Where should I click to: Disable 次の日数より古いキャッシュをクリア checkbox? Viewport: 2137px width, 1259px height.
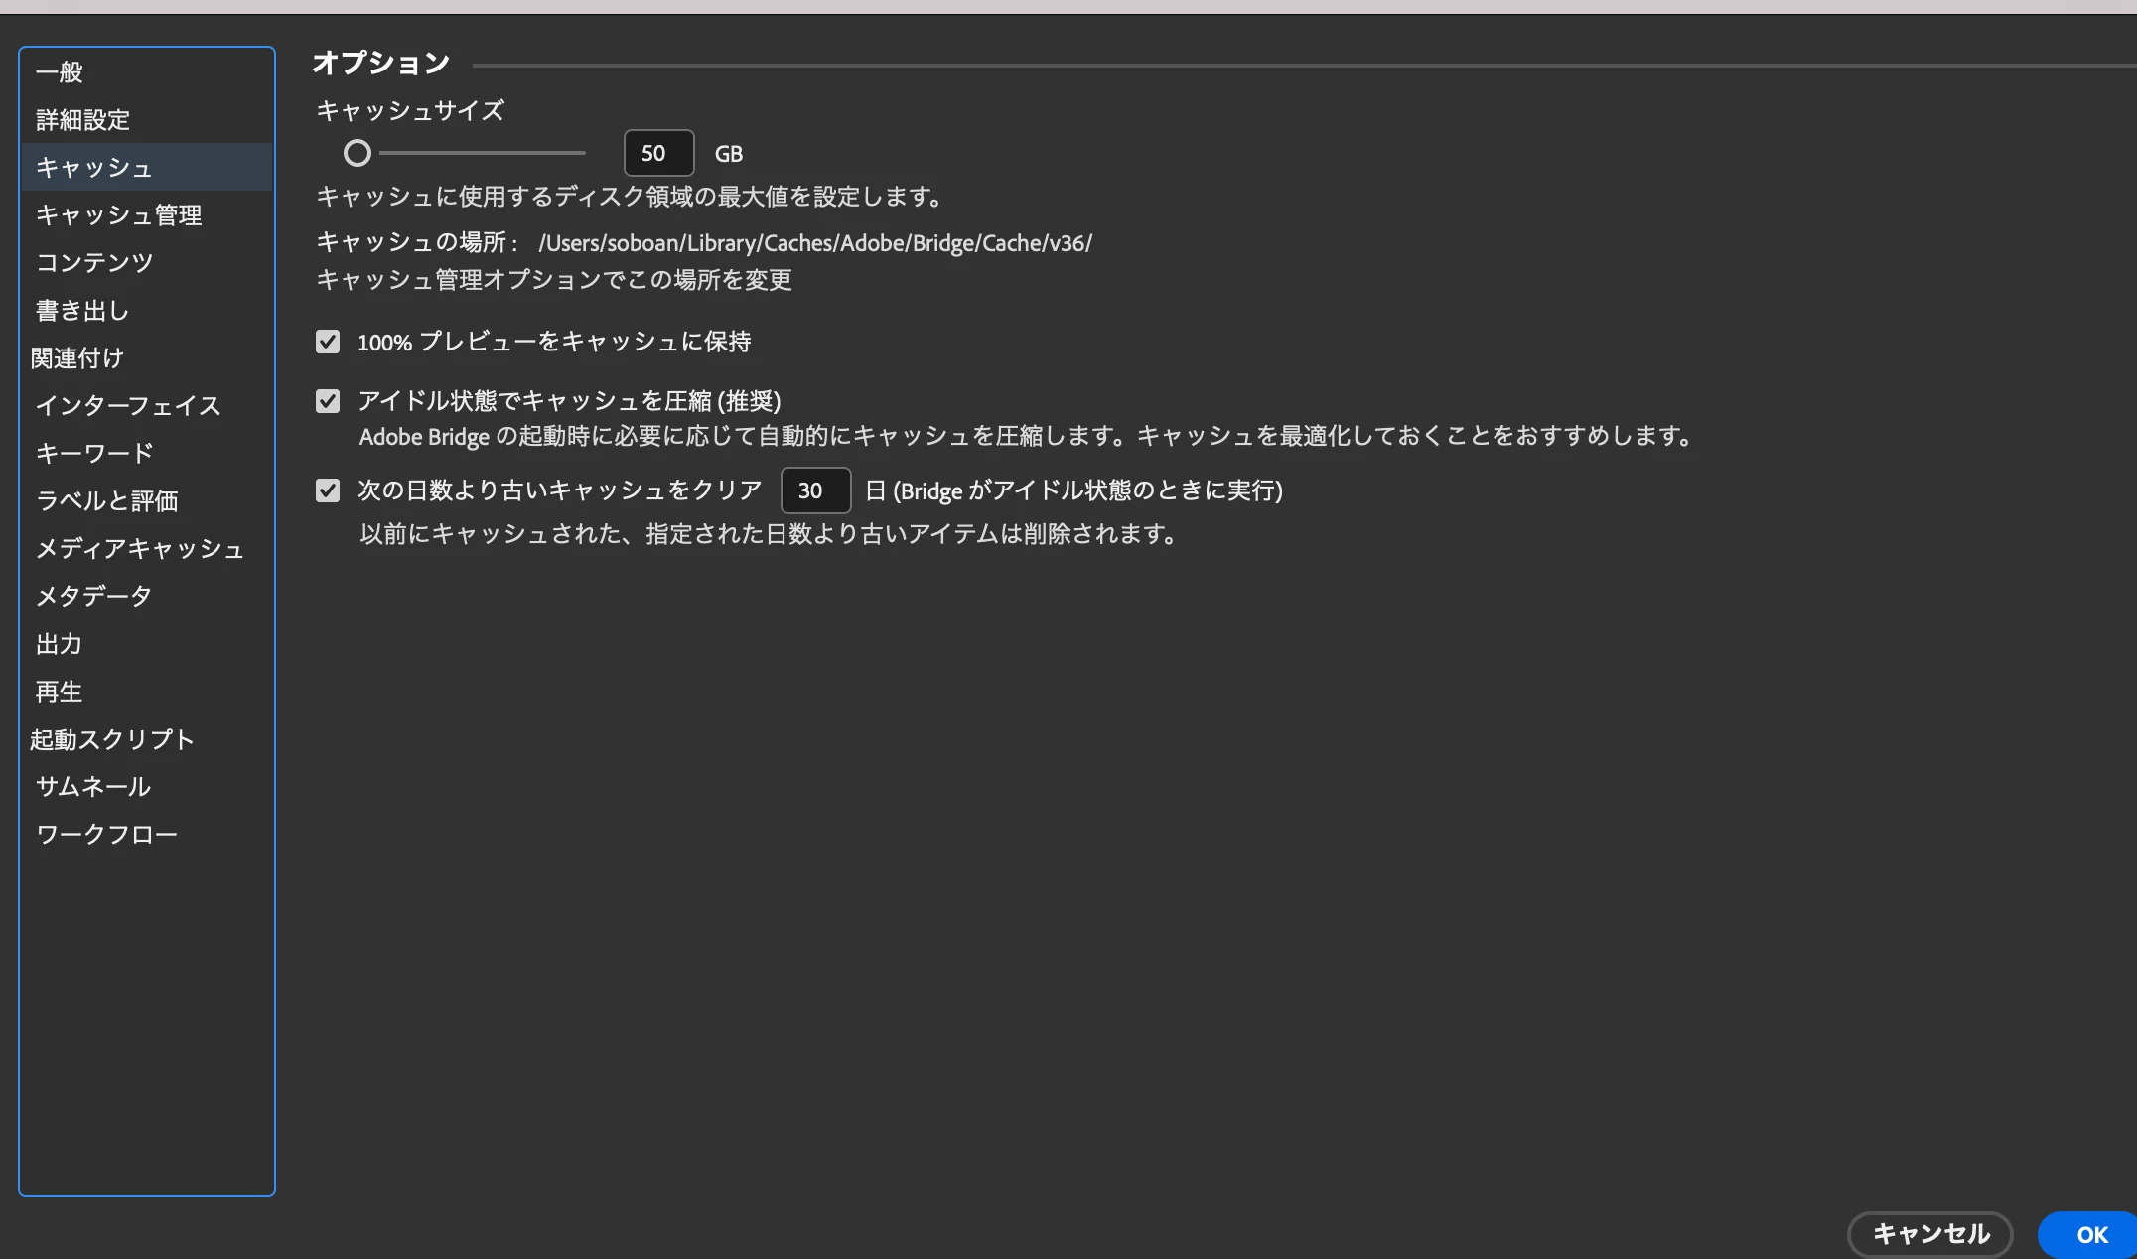click(328, 490)
